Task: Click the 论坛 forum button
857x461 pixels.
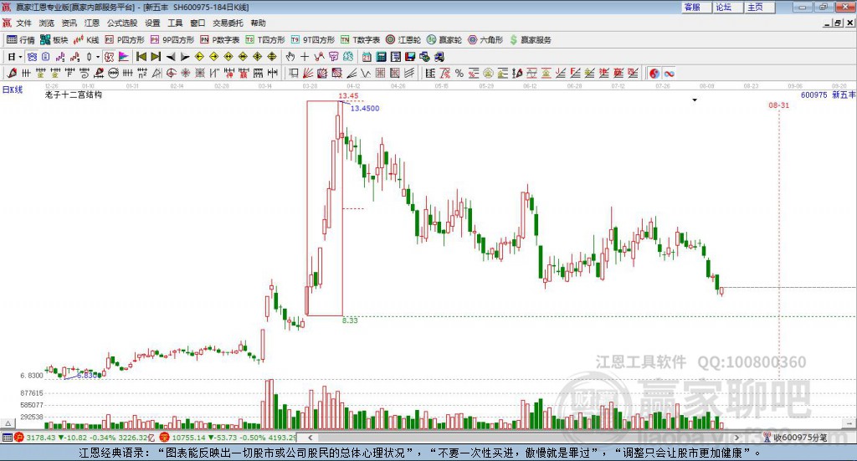Action: 728,7
